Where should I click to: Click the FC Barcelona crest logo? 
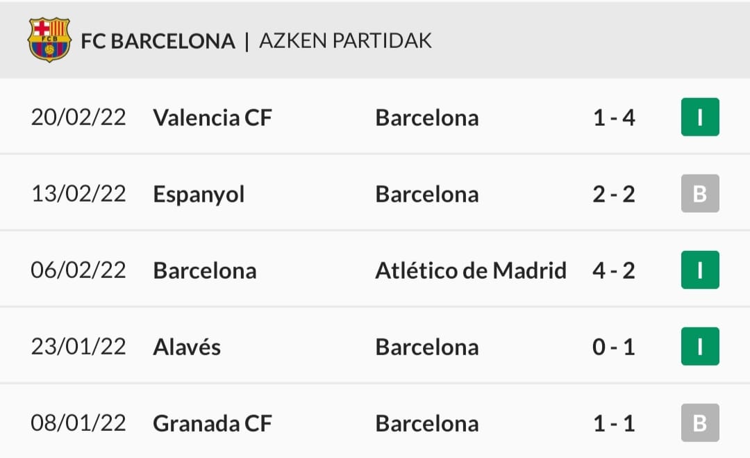(49, 40)
